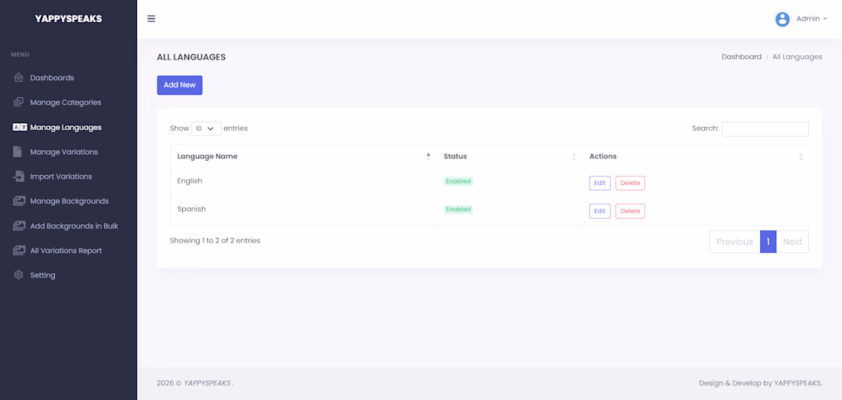Follow the Dashboard breadcrumb link
The width and height of the screenshot is (842, 400).
(741, 57)
